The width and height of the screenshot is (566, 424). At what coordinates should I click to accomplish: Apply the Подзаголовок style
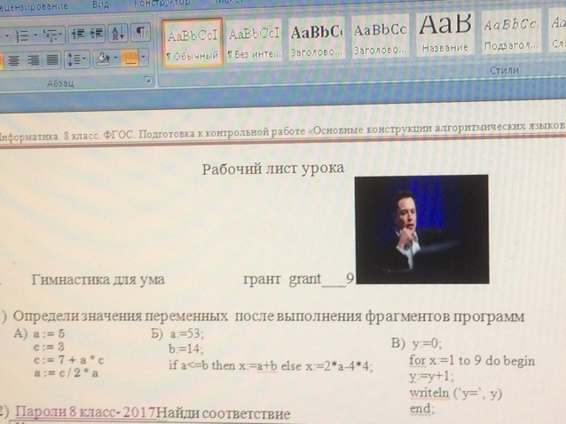pos(511,32)
